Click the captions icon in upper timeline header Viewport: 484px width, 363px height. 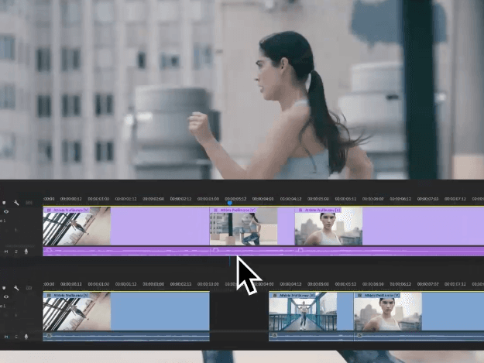click(29, 203)
